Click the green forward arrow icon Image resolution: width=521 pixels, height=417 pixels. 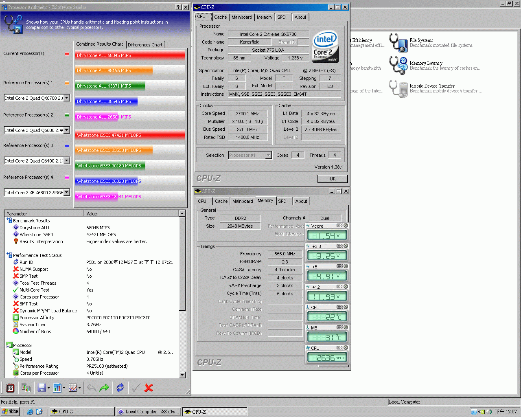[x=104, y=388]
